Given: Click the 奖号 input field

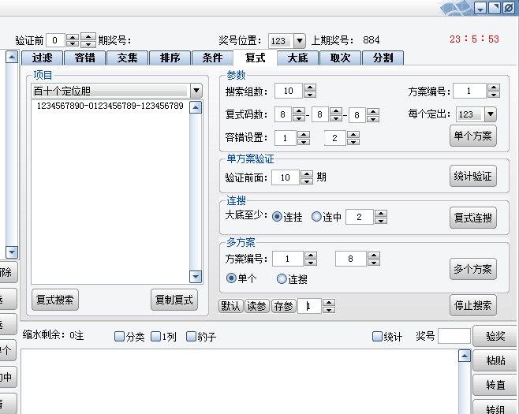Looking at the screenshot, I should (454, 337).
